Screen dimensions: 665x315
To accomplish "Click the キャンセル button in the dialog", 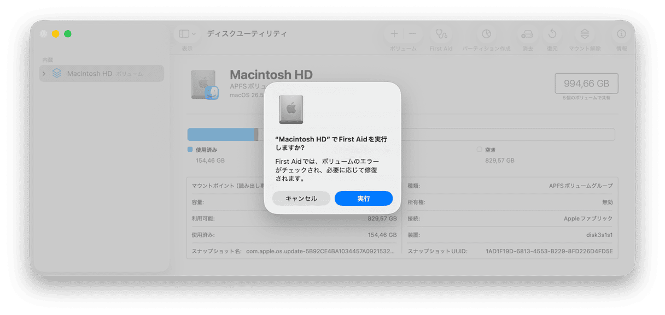I will (301, 199).
